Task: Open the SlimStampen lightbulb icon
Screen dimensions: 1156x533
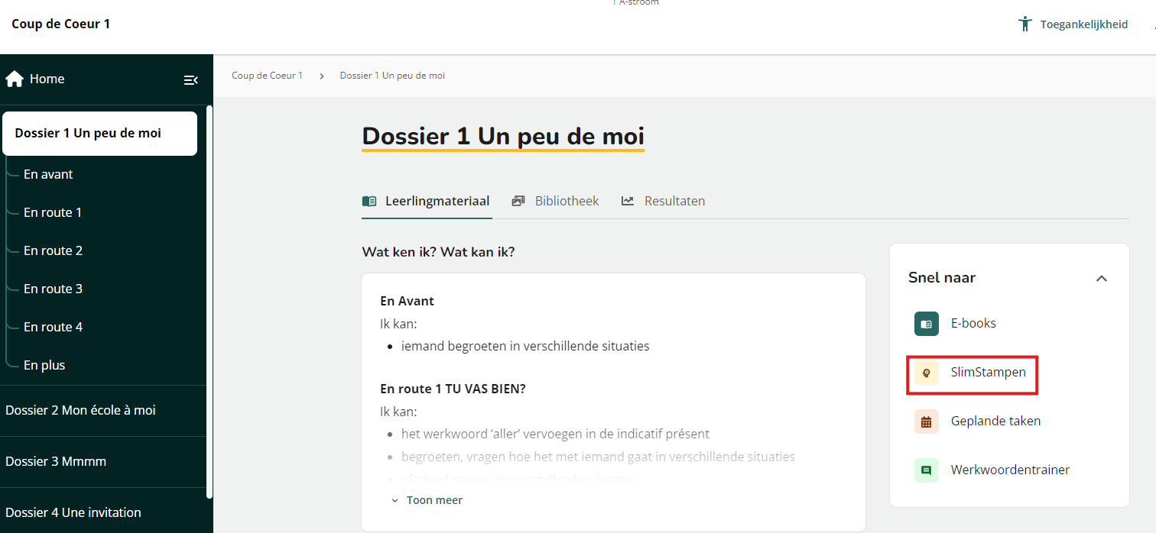Action: [x=927, y=373]
